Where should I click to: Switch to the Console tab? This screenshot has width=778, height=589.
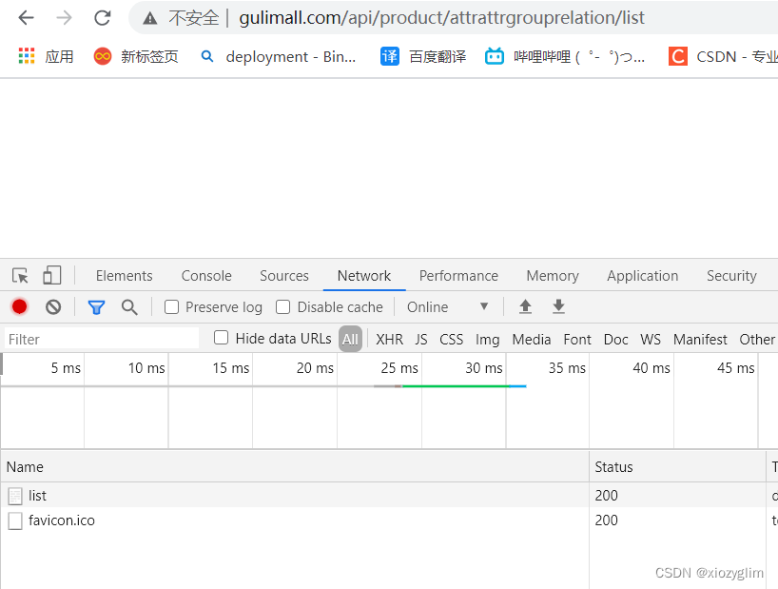click(205, 275)
